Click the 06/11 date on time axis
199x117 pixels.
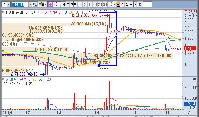(189, 112)
